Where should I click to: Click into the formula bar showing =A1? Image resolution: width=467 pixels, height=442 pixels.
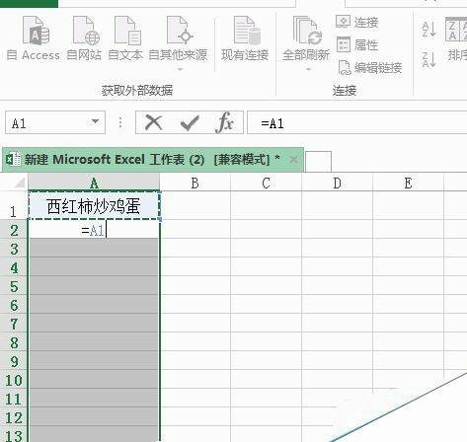click(x=356, y=122)
